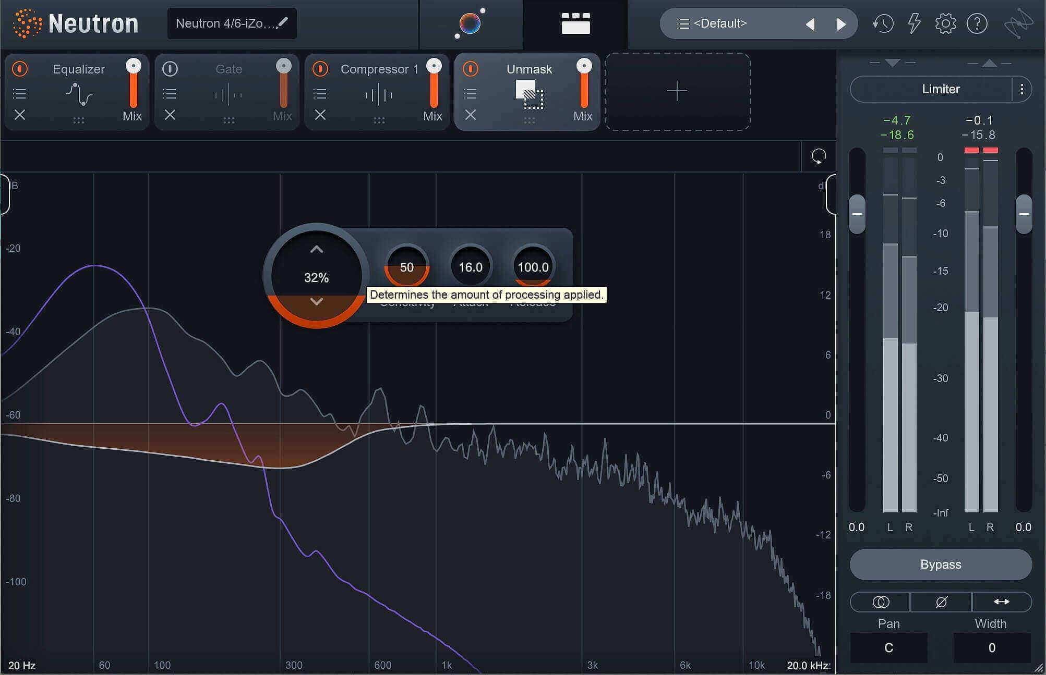Select the Unmask module tab

[x=527, y=92]
